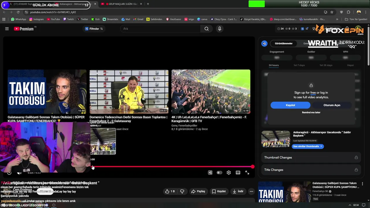The image size is (370, 208).
Task: Dislike the video with the thumbs-down icon
Action: (x=182, y=191)
